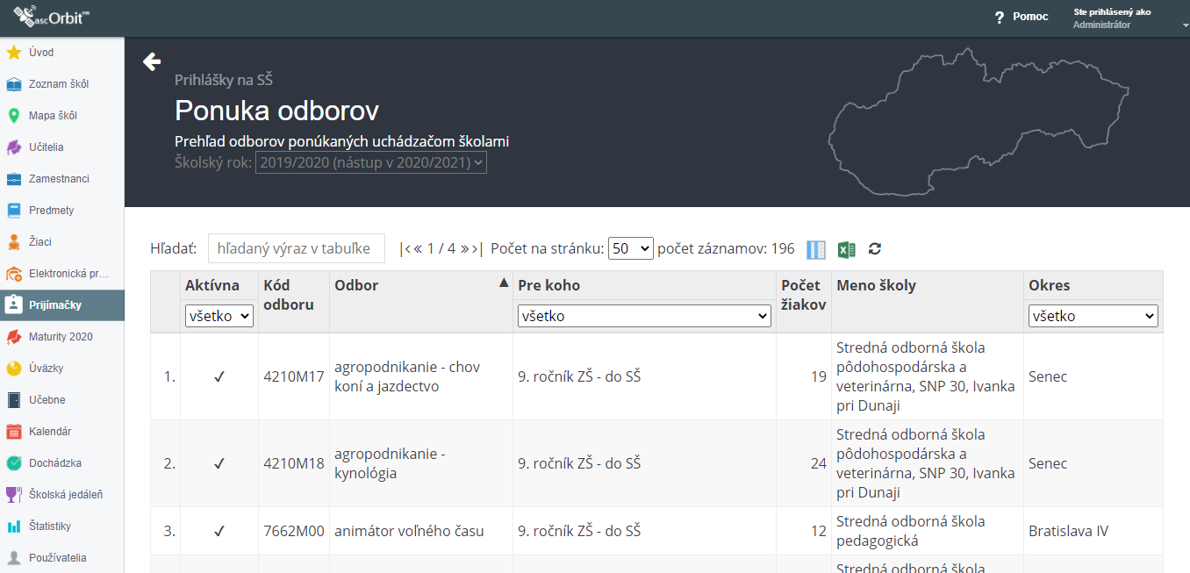The height and width of the screenshot is (573, 1190).
Task: Open the Úvod star icon
Action: [13, 53]
